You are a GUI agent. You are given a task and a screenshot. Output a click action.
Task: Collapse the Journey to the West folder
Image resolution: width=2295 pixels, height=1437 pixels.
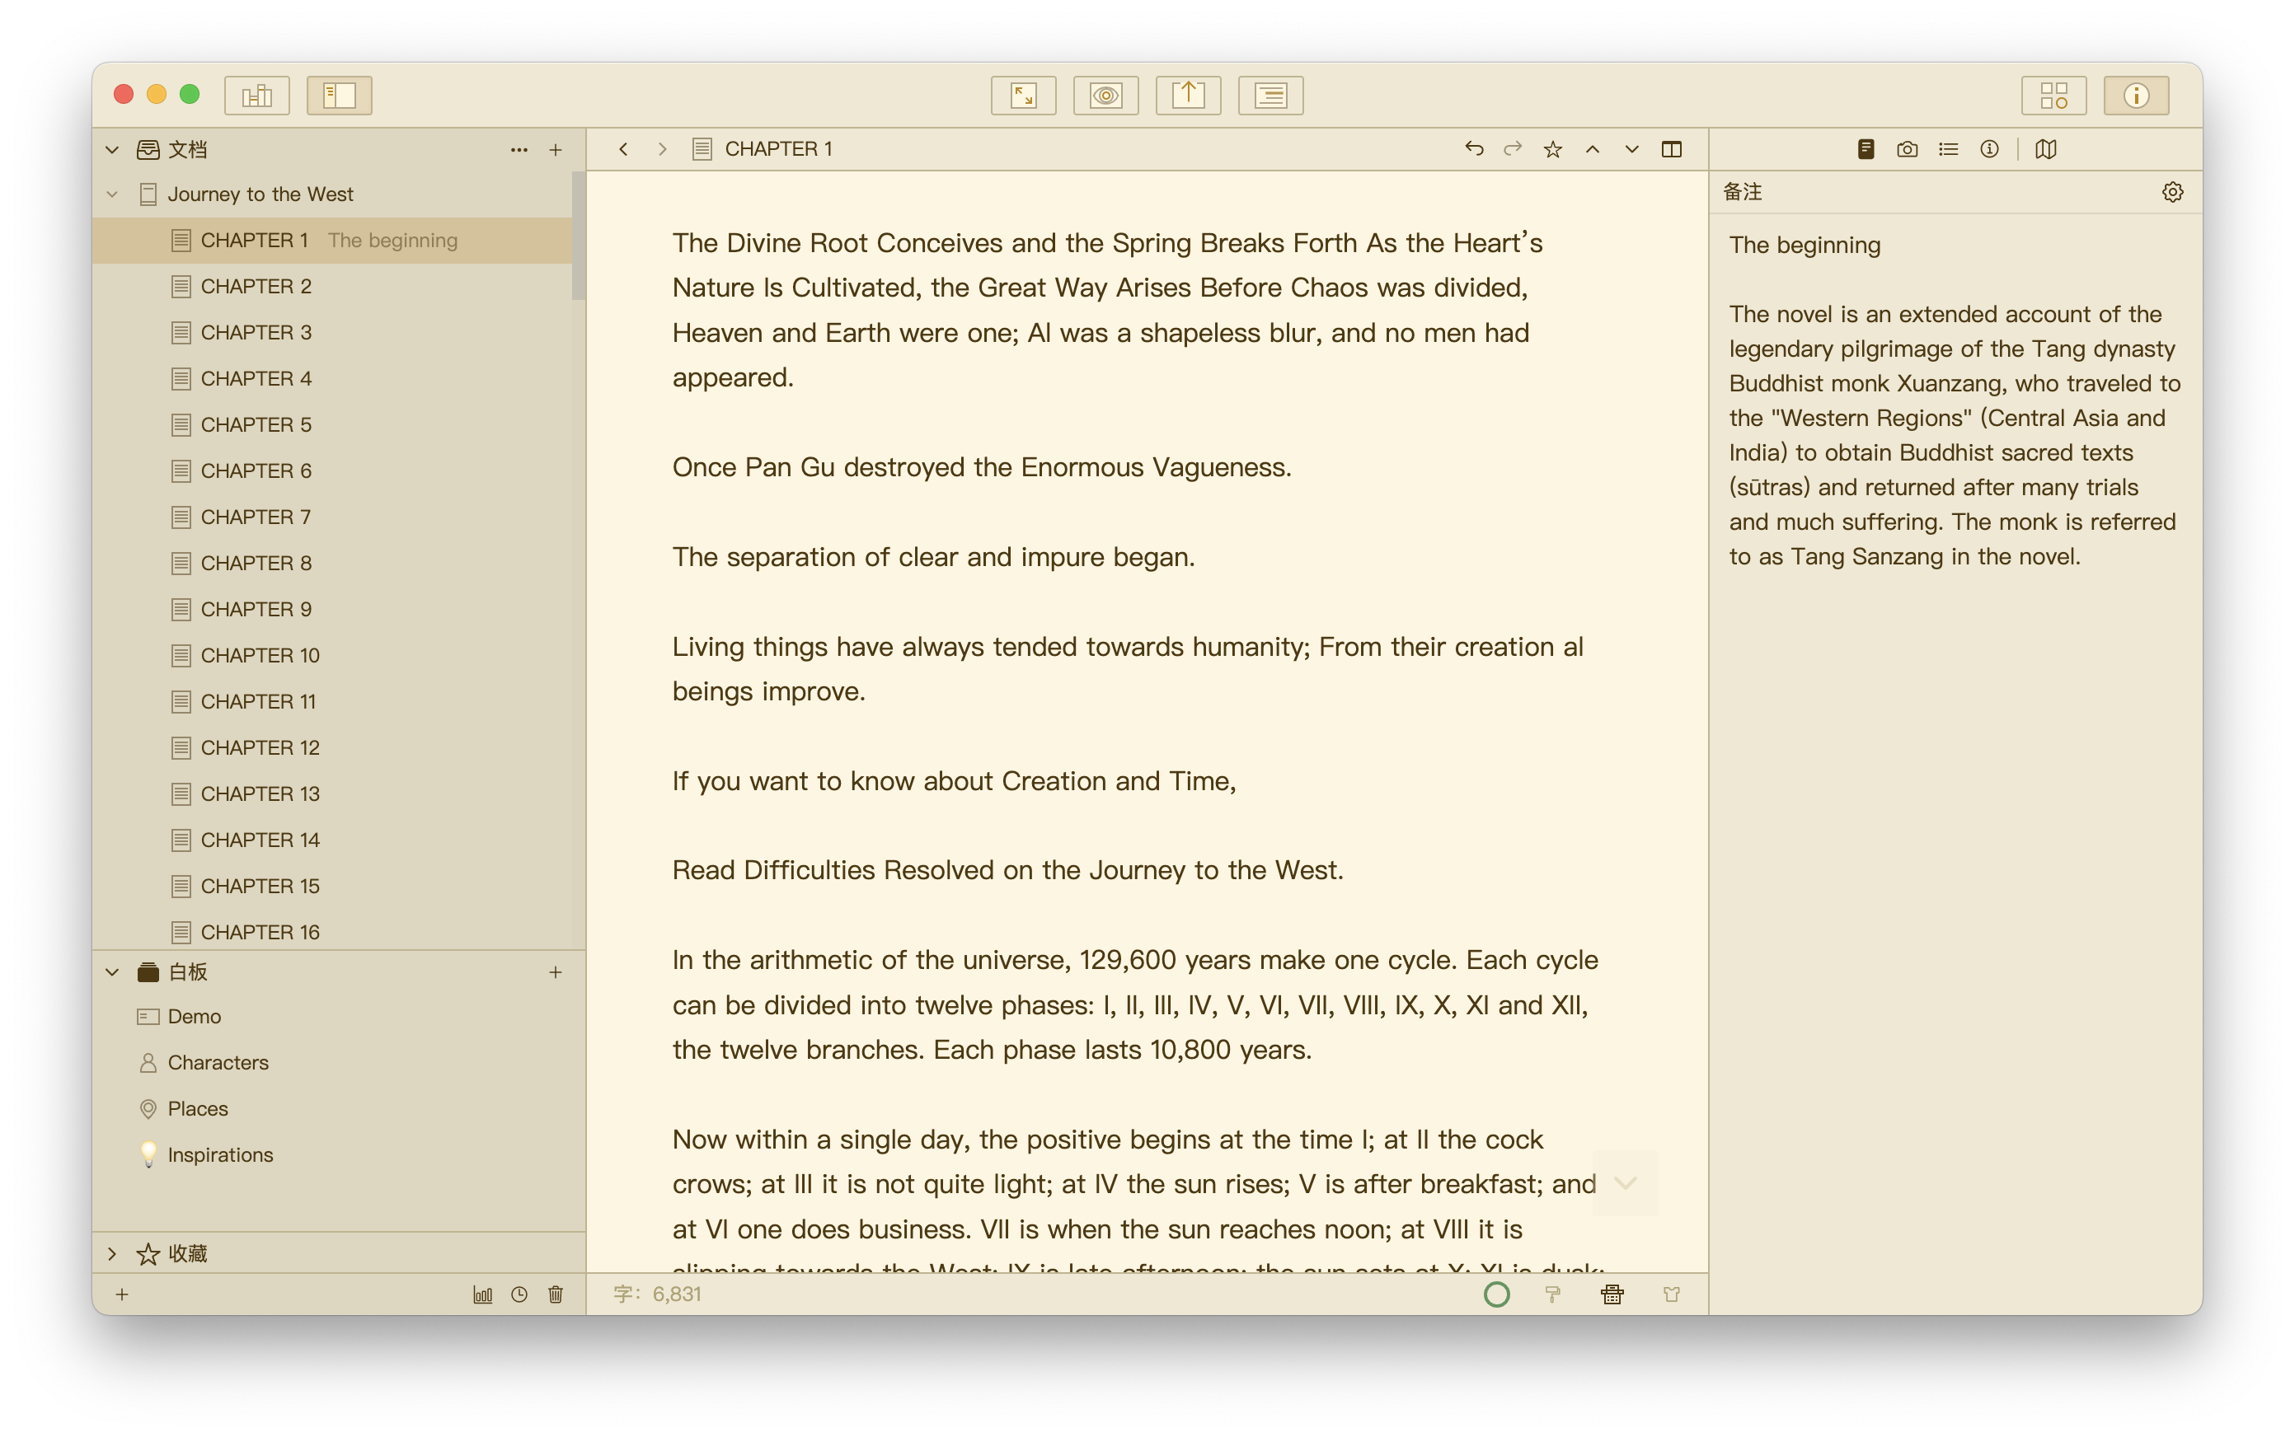coord(112,194)
